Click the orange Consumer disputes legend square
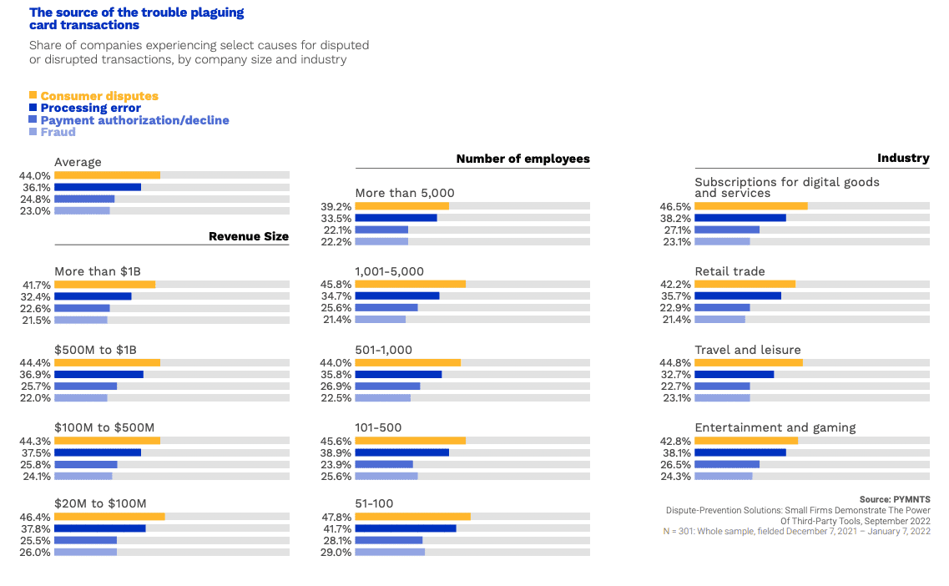This screenshot has width=949, height=586. (33, 96)
